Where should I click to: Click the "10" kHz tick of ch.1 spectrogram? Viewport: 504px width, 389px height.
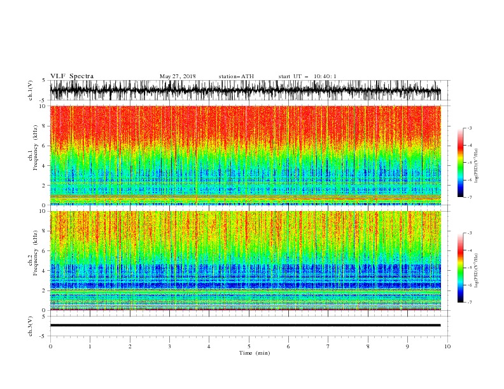pos(43,106)
